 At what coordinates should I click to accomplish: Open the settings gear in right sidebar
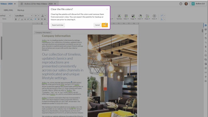[206, 25]
